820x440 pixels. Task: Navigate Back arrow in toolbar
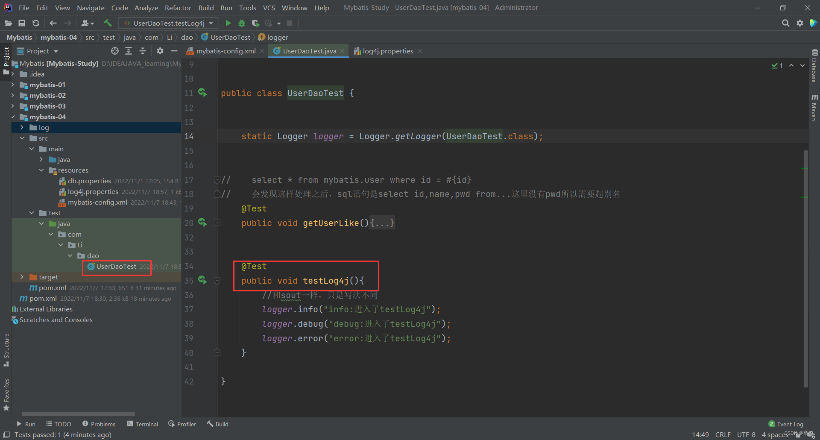[53, 23]
